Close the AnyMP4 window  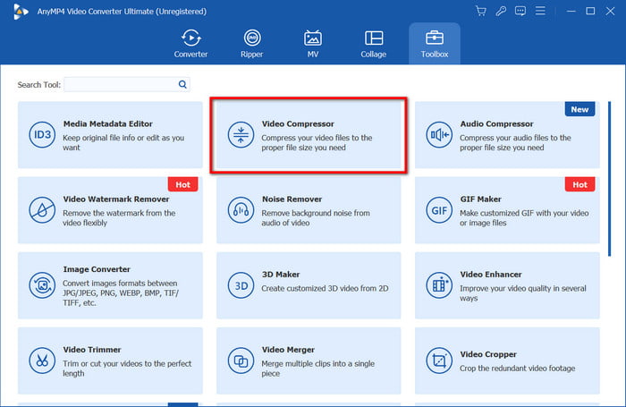pyautogui.click(x=610, y=12)
